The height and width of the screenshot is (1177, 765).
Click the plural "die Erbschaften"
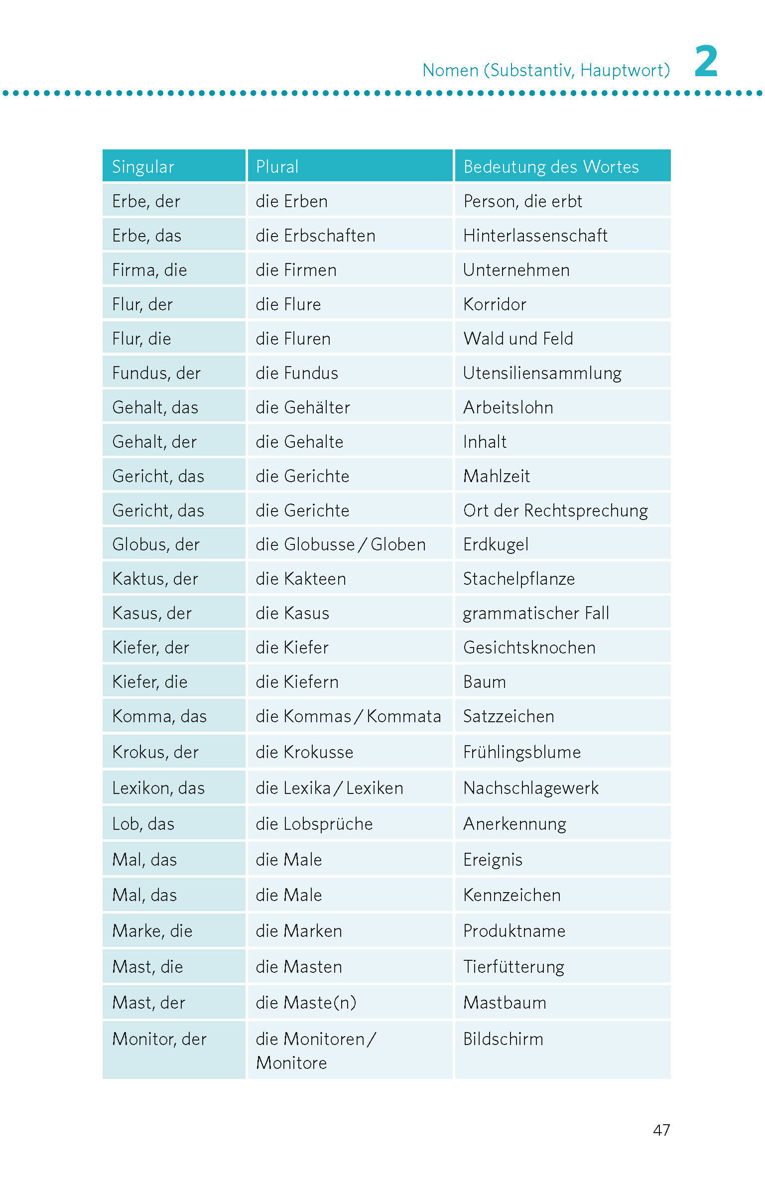coord(315,236)
